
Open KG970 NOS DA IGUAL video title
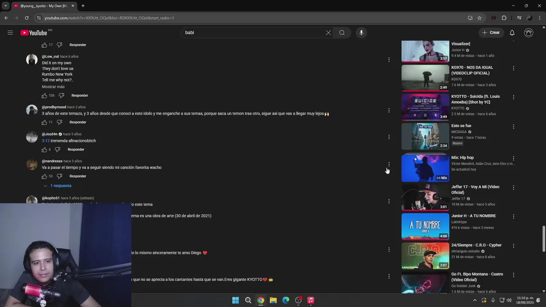pos(472,70)
